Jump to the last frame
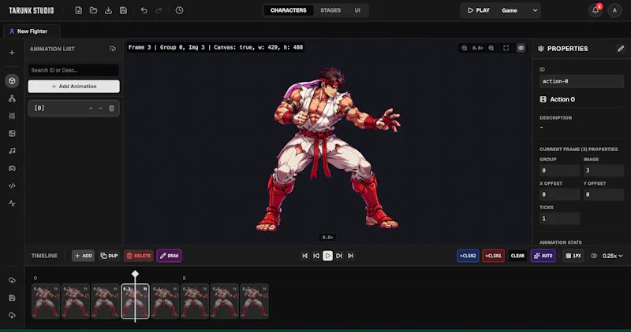 350,256
